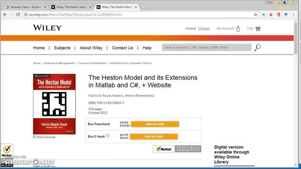This screenshot has height=169, width=301.
Task: Select the active third Wiley tab
Action: tap(117, 7)
